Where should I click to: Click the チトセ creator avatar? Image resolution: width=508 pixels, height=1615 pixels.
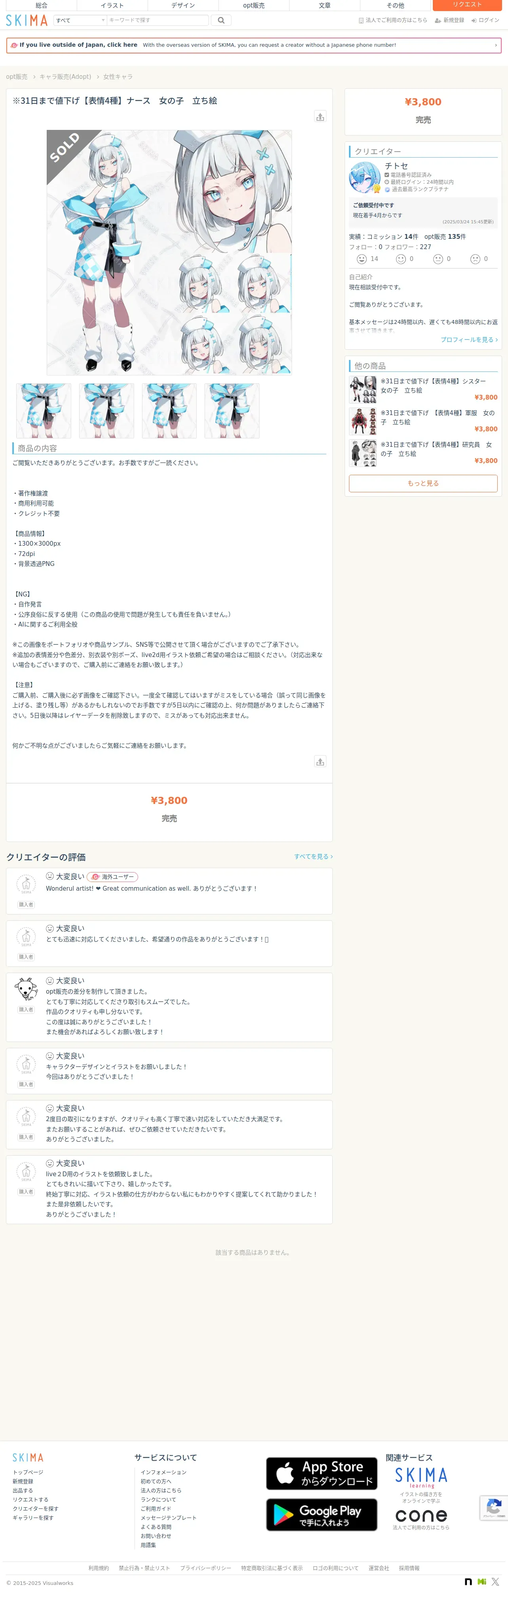(x=364, y=177)
